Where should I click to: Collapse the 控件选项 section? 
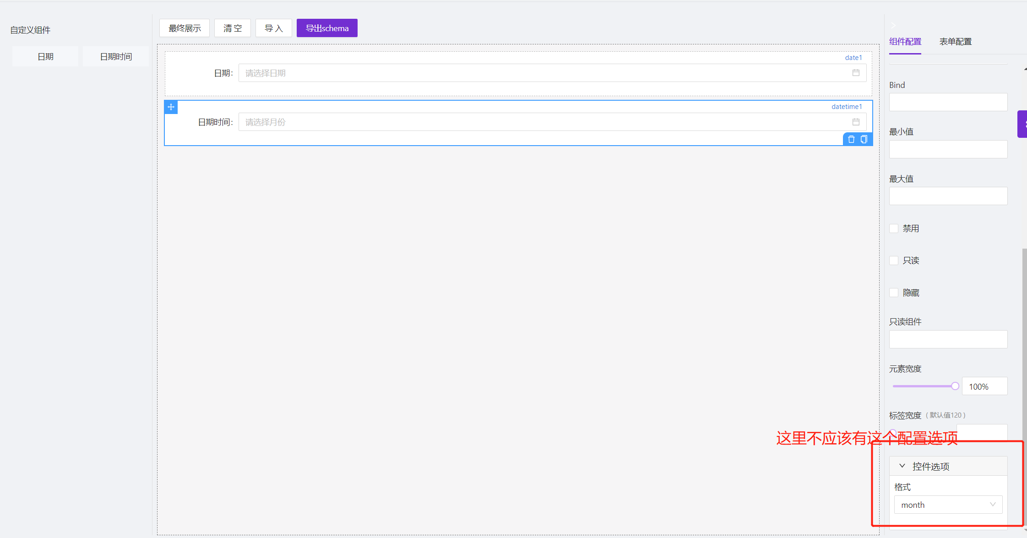[902, 466]
